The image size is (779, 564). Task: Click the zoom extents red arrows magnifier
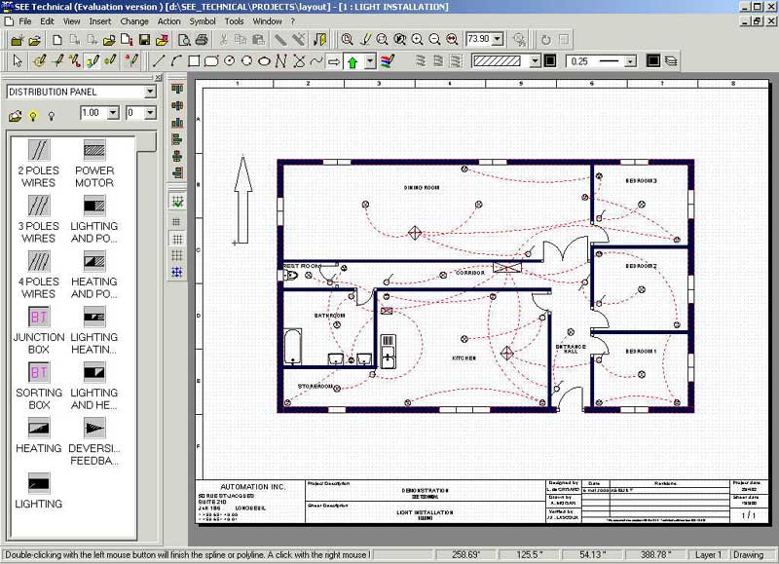(452, 39)
